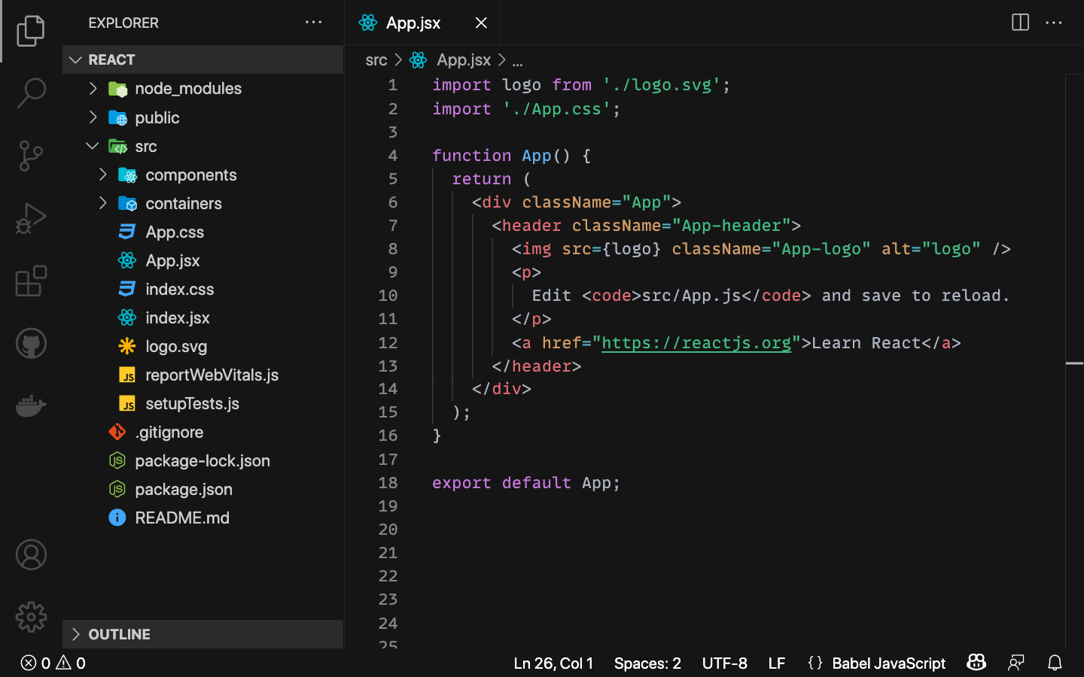1084x677 pixels.
Task: Open the Explorer more actions menu
Action: [314, 23]
